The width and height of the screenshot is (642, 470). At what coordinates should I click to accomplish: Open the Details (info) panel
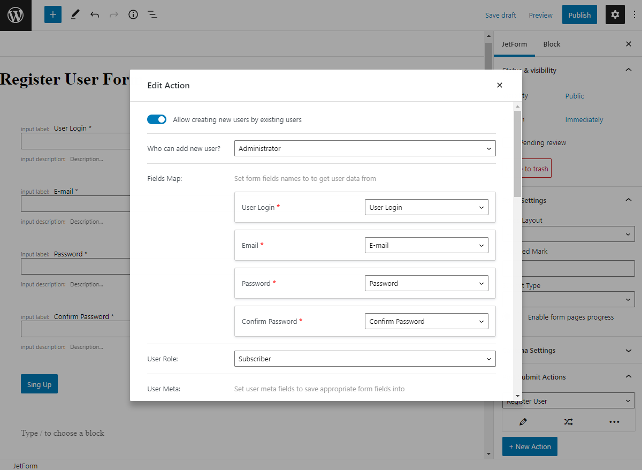tap(133, 14)
